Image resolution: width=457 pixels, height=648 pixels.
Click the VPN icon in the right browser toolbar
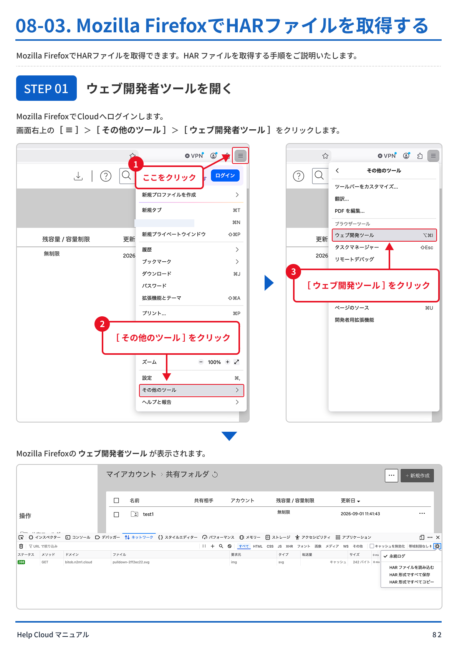point(387,155)
